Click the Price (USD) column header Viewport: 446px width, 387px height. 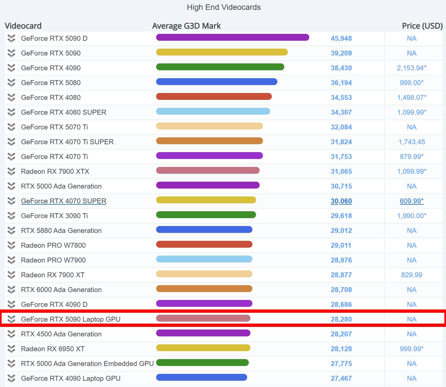[x=422, y=26]
